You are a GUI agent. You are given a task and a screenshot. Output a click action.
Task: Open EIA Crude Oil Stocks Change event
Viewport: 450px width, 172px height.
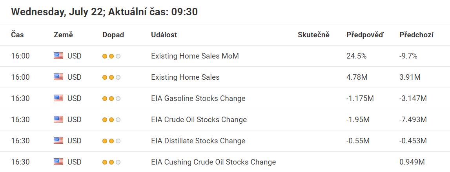[199, 119]
